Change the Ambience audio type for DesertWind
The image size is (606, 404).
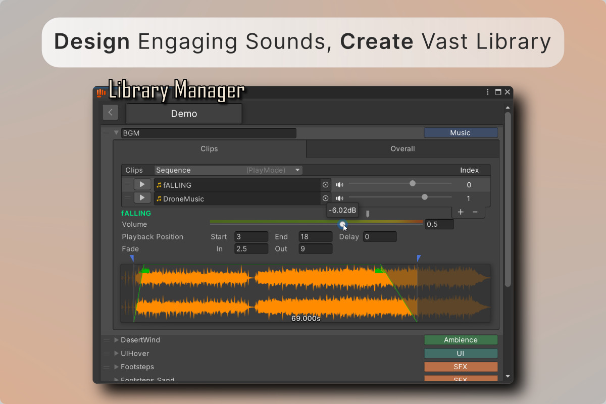click(x=461, y=340)
